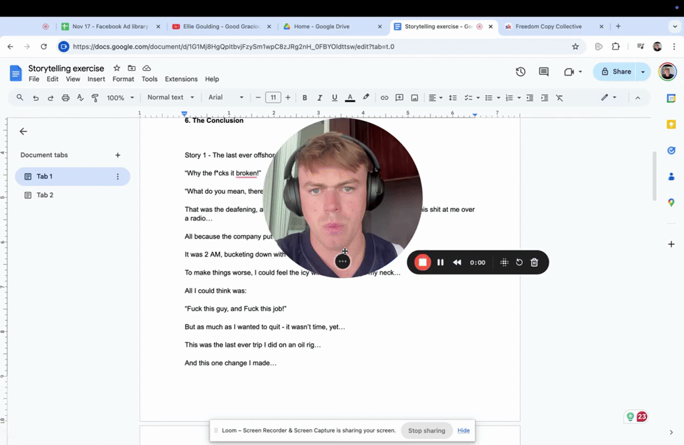Switch to Tab 2 in Document tabs
This screenshot has height=445, width=684.
click(44, 194)
